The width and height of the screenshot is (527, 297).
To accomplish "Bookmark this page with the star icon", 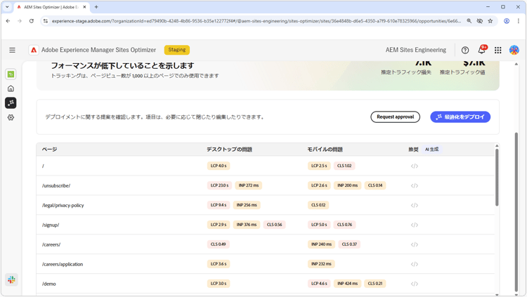I will [x=490, y=21].
